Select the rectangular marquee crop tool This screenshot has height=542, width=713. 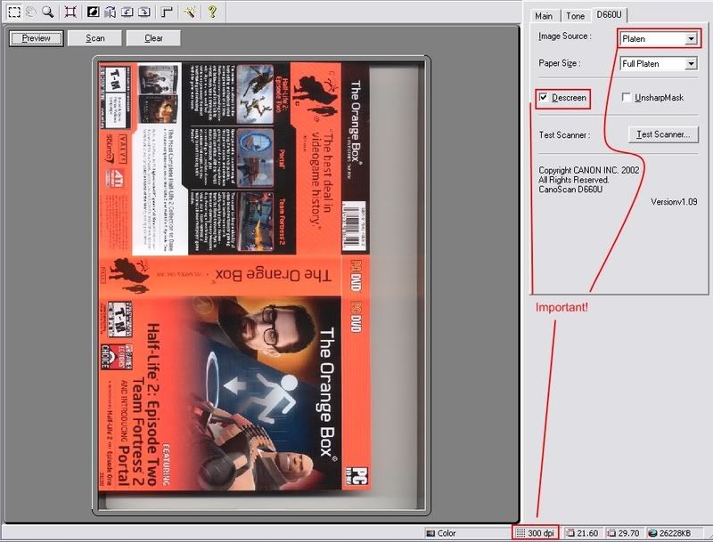click(x=13, y=12)
